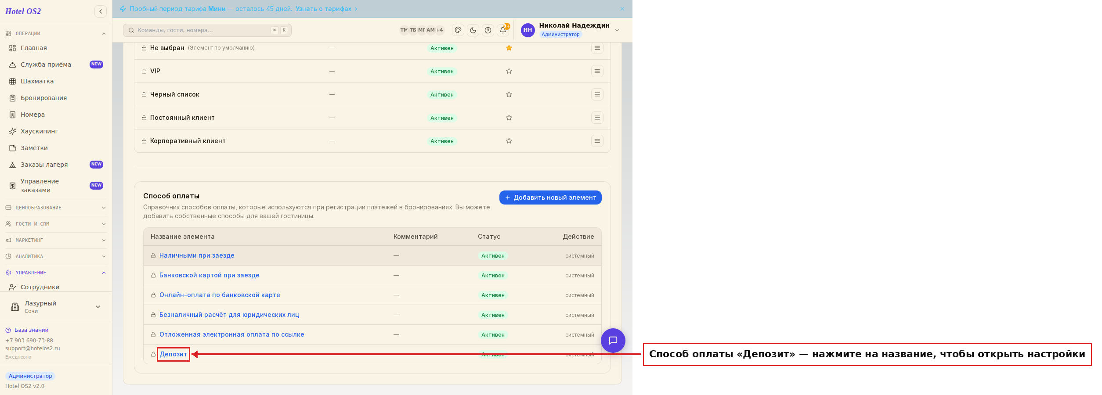Open the action menu for Корпоративный клиент row
The height and width of the screenshot is (395, 1102).
click(x=597, y=141)
